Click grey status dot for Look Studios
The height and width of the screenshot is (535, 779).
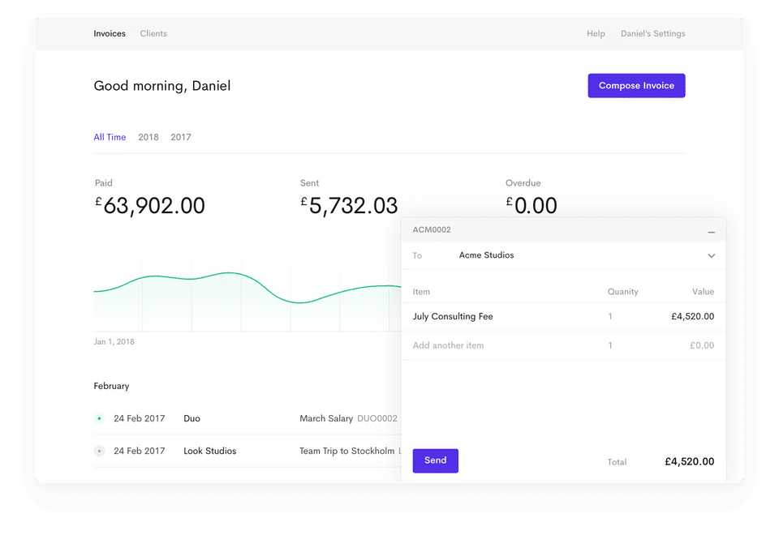99,451
